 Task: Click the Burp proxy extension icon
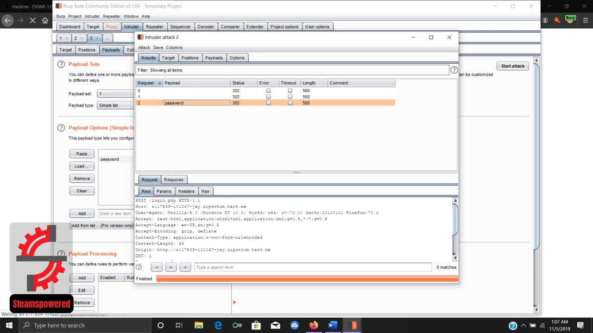pyautogui.click(x=570, y=19)
